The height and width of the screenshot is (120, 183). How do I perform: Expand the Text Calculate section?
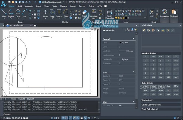pos(161,109)
